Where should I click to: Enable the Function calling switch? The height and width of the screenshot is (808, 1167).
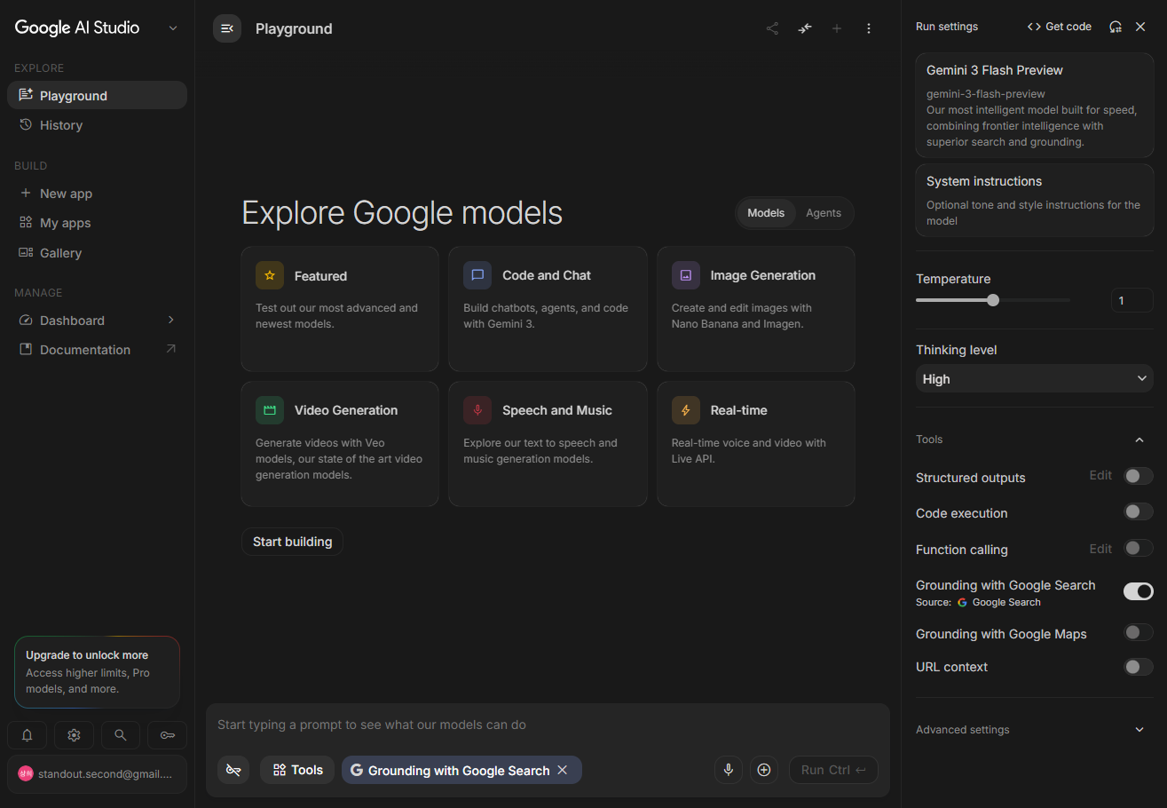(1139, 548)
